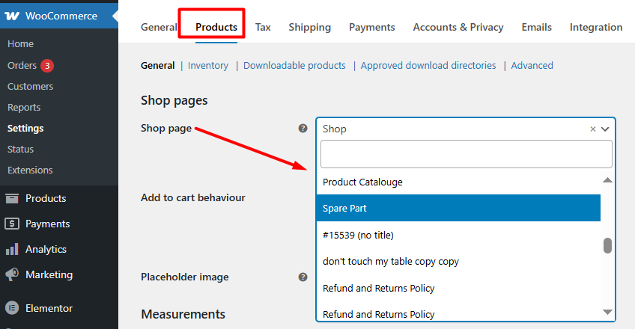Screen dimensions: 635x329
Task: Select Spare Part from dropdown list
Action: [458, 208]
